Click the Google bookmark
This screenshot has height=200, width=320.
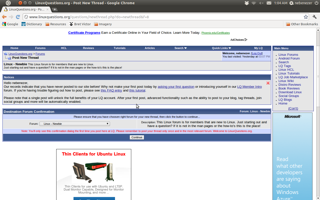tap(10, 24)
